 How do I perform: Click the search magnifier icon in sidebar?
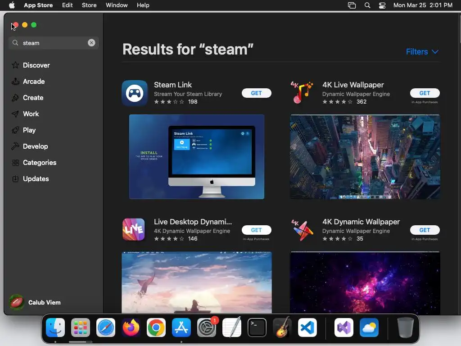pos(15,43)
